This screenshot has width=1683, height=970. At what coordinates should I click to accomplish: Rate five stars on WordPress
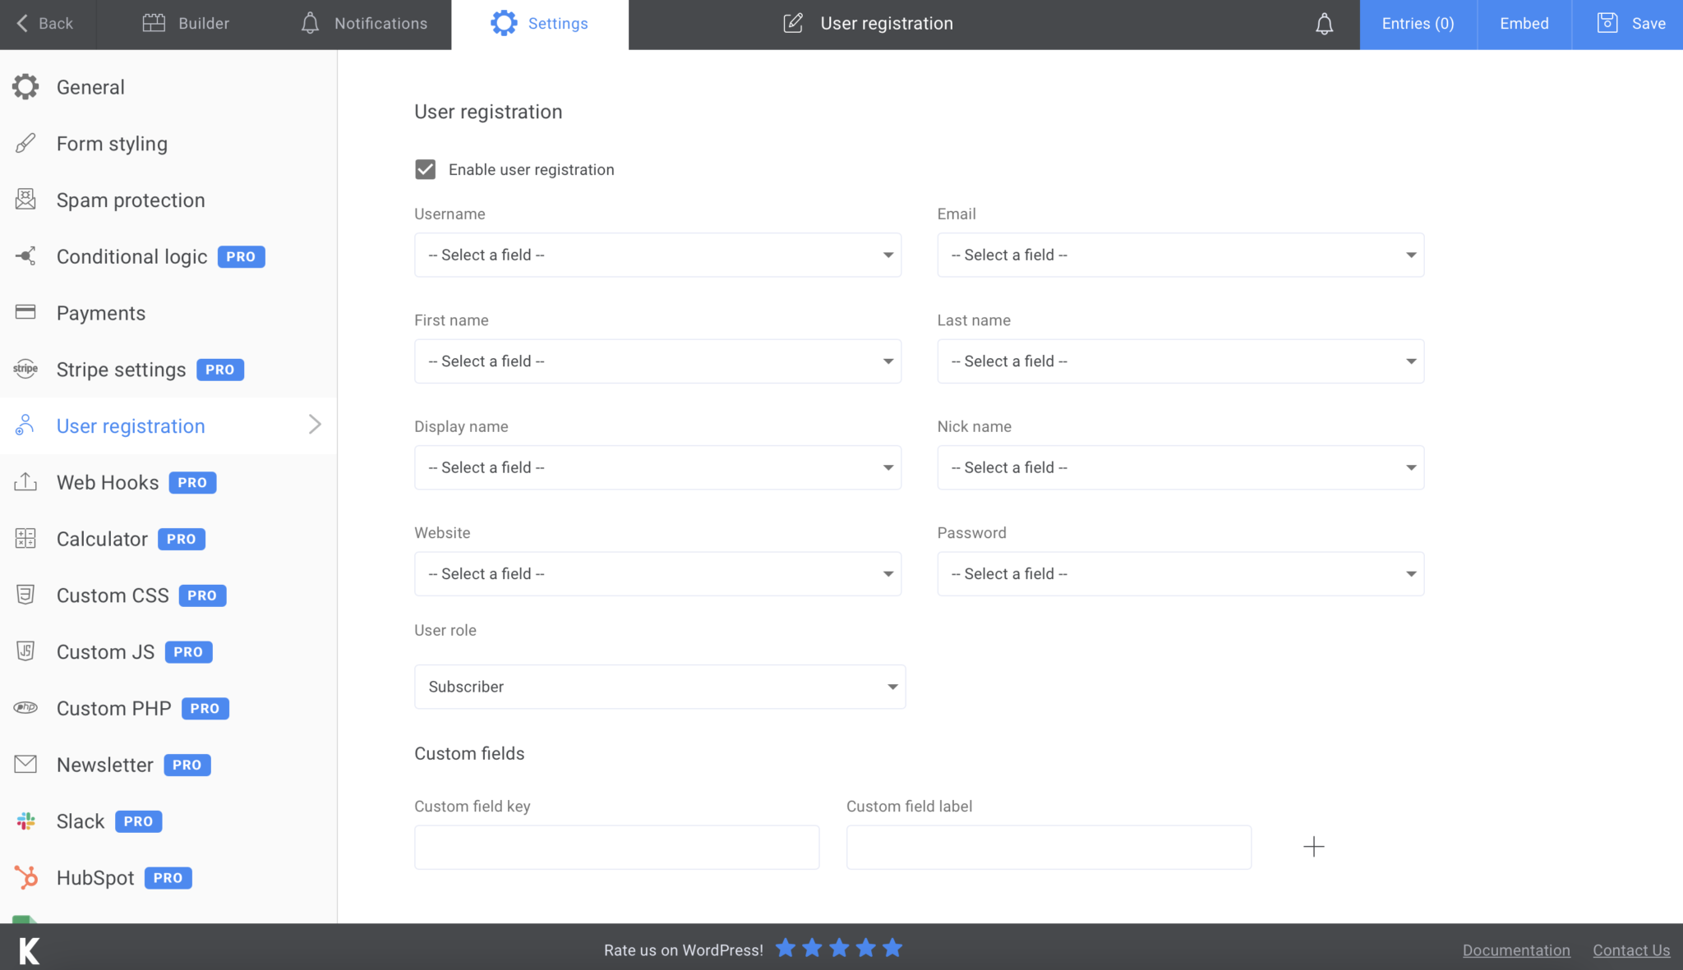coord(893,948)
